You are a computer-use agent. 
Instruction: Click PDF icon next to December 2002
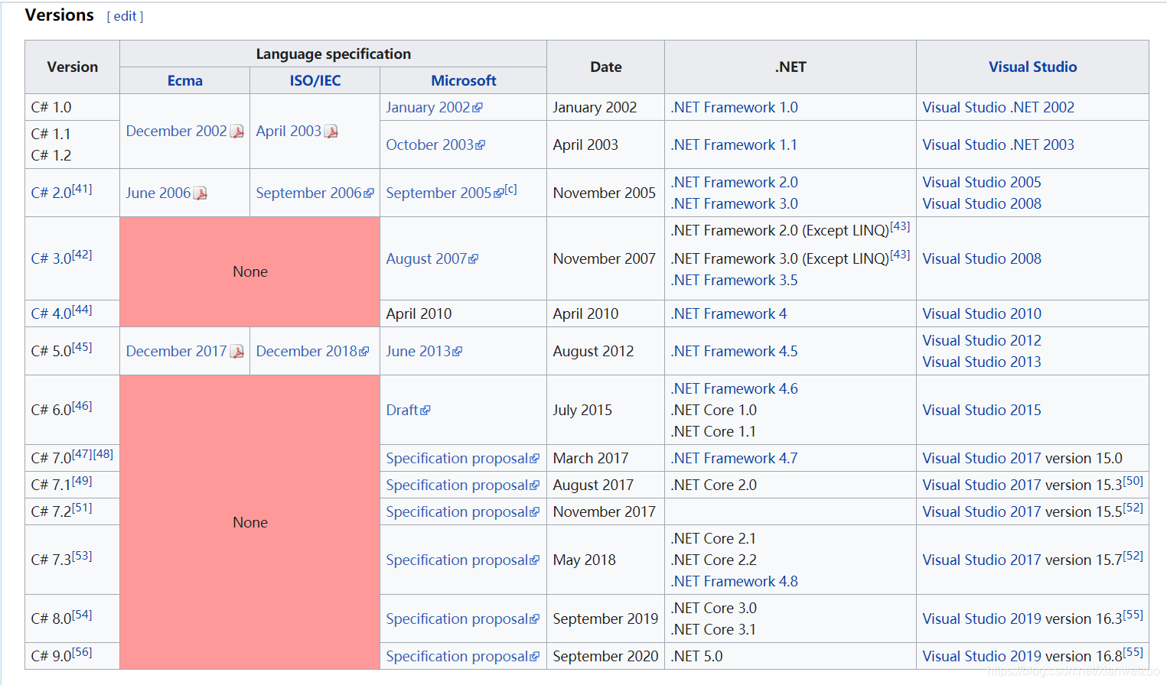[237, 131]
